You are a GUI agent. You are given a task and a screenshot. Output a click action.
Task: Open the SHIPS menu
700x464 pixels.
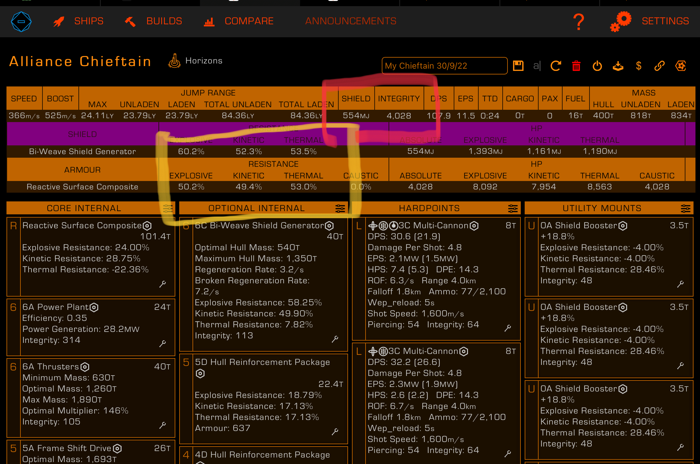pyautogui.click(x=89, y=21)
